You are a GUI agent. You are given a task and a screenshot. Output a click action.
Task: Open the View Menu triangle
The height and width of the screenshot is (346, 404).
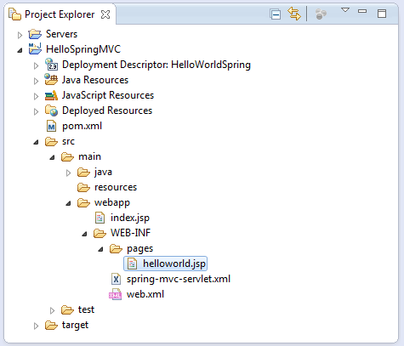[345, 10]
